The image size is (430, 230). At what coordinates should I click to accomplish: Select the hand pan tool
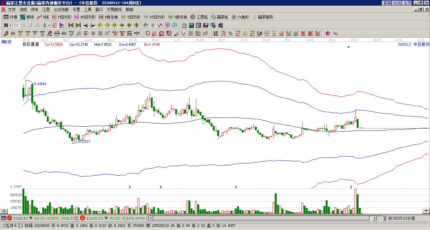(x=145, y=25)
